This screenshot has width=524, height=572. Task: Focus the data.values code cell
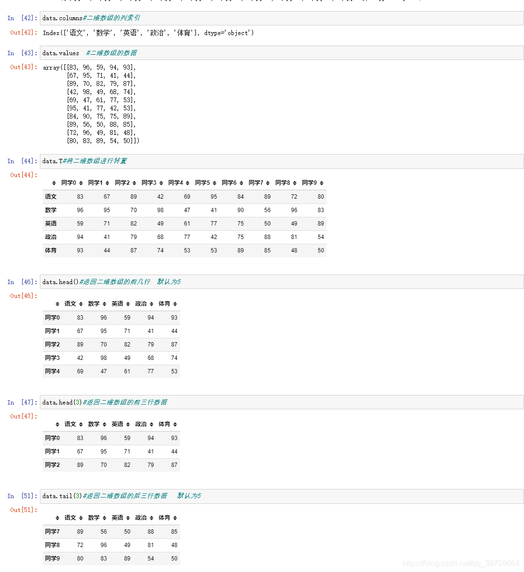click(281, 53)
